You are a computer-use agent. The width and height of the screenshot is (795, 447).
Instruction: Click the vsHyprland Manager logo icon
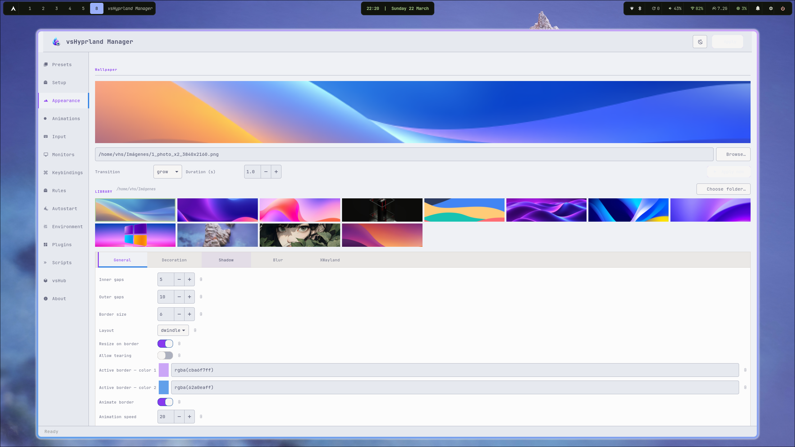(56, 41)
